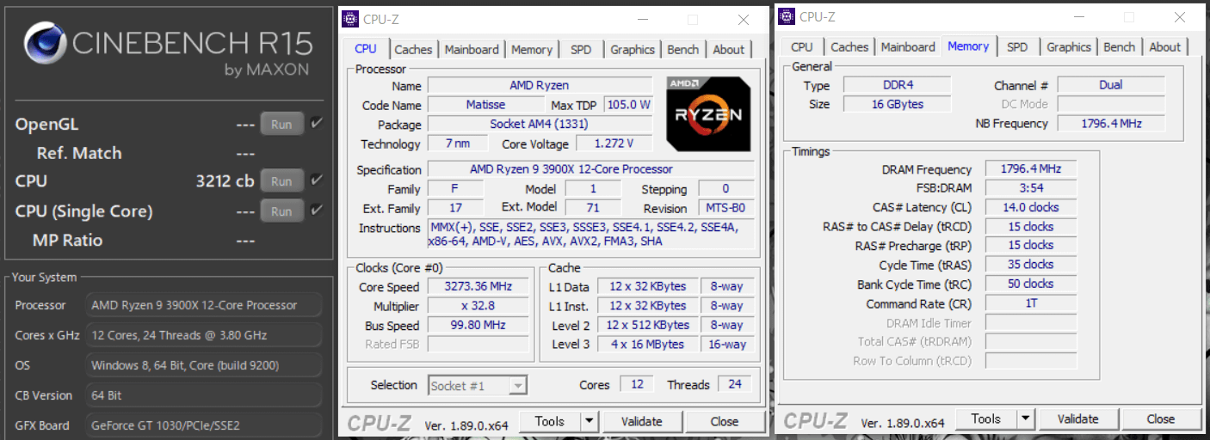Click the Core Voltage value 1.272 V
1210x440 pixels.
(613, 144)
